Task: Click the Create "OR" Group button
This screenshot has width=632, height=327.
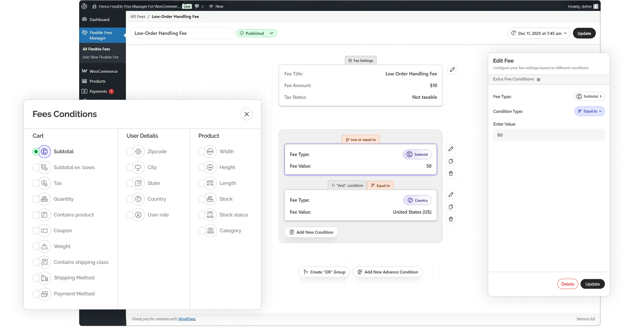Action: 324,272
